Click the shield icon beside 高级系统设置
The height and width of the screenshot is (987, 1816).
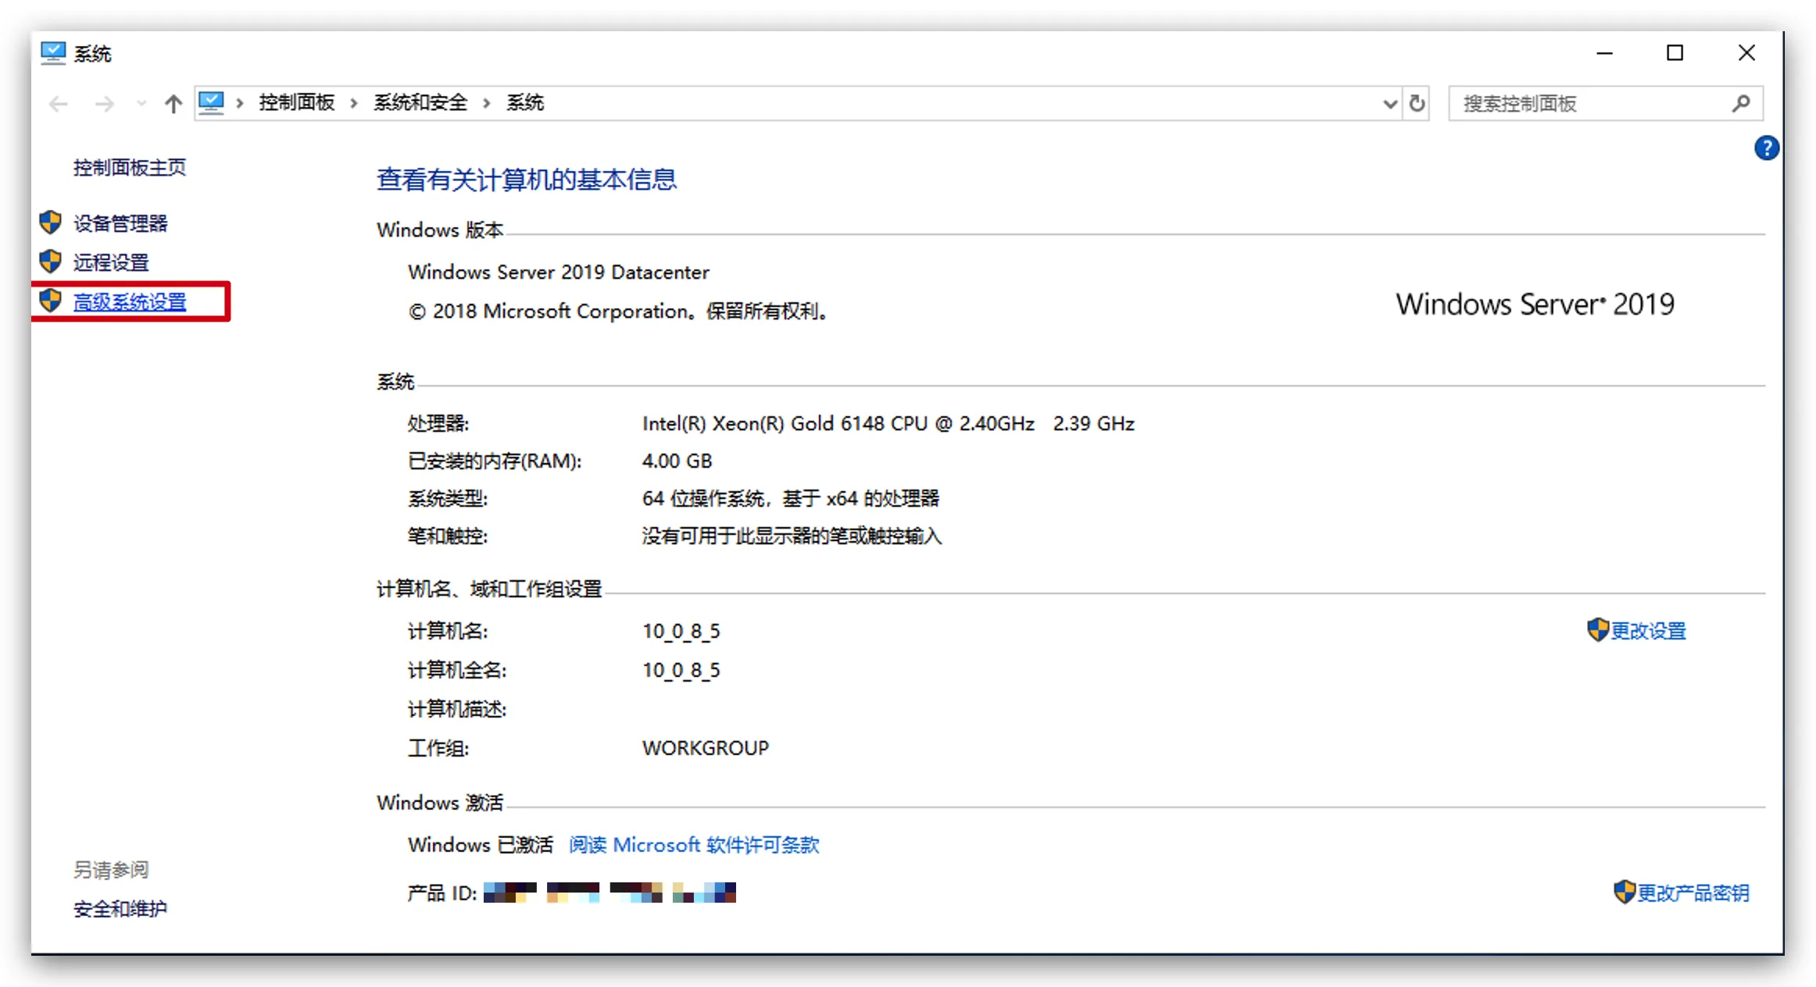51,301
